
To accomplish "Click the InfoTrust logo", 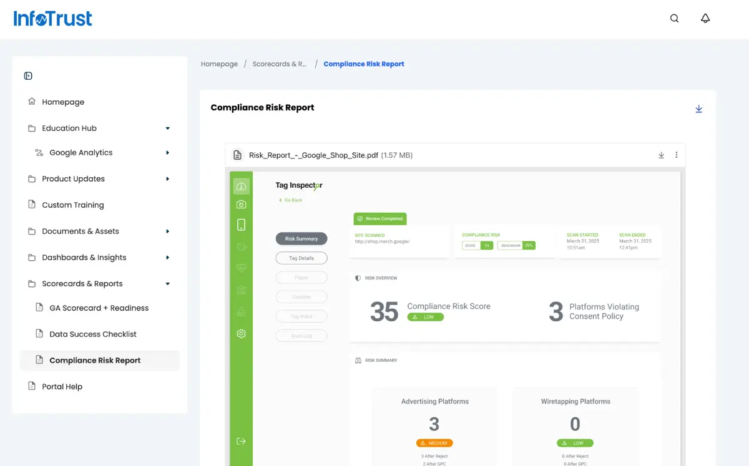I will [x=53, y=19].
